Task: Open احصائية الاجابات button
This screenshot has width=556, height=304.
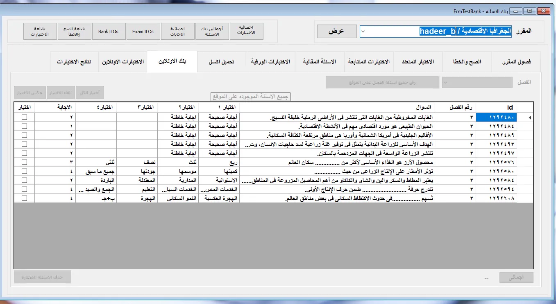Action: pyautogui.click(x=177, y=31)
